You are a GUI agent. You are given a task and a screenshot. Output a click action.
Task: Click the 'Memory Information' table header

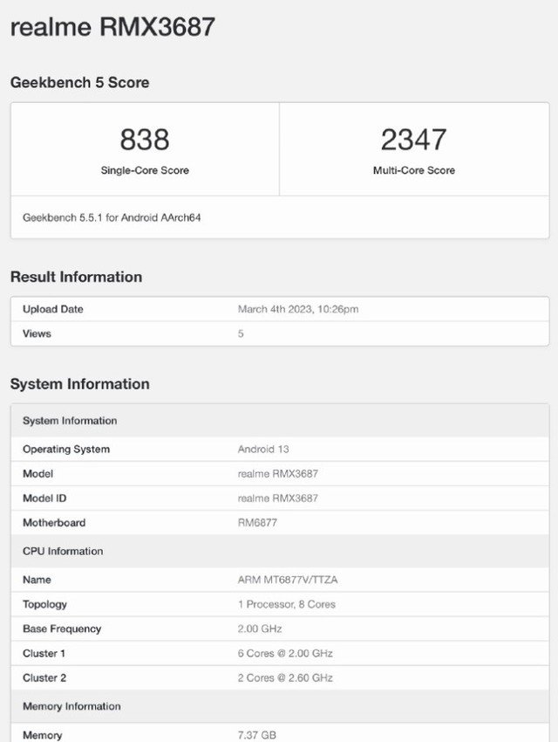(x=280, y=706)
